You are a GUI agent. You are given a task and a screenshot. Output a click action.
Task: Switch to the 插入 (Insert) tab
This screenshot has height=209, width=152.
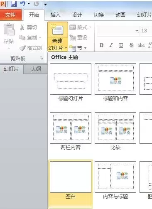[55, 15]
